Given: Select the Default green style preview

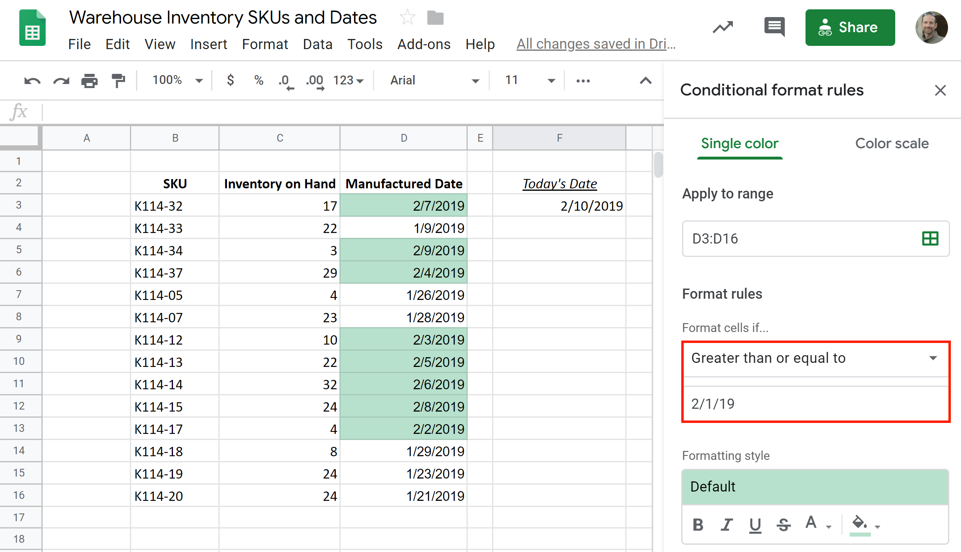Looking at the screenshot, I should click(x=815, y=487).
